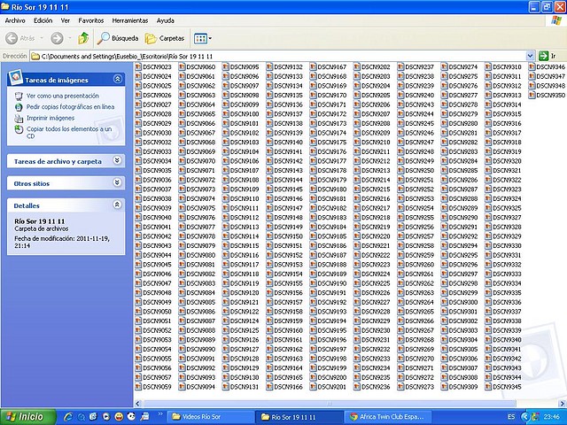
Task: Click the panda icon in Quick Launch
Action: pos(131,417)
